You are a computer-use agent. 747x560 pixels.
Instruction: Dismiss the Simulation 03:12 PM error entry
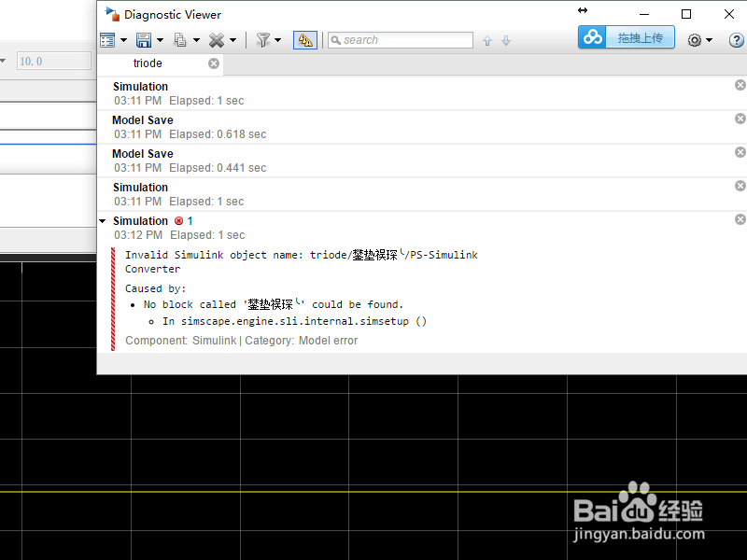click(x=740, y=219)
